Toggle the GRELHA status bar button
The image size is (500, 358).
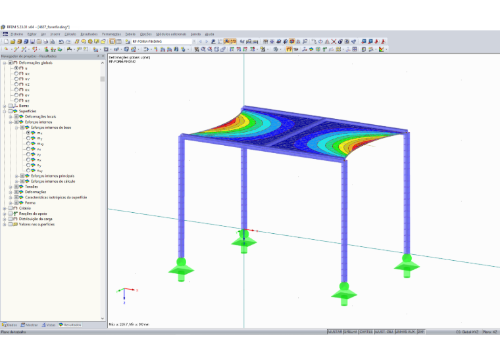tap(351, 332)
